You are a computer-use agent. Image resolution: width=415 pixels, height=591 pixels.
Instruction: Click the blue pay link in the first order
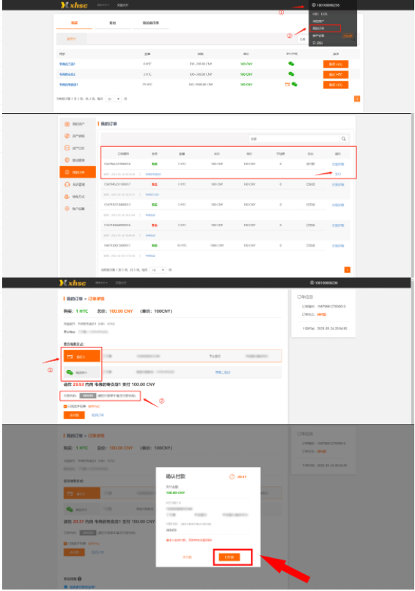[338, 174]
